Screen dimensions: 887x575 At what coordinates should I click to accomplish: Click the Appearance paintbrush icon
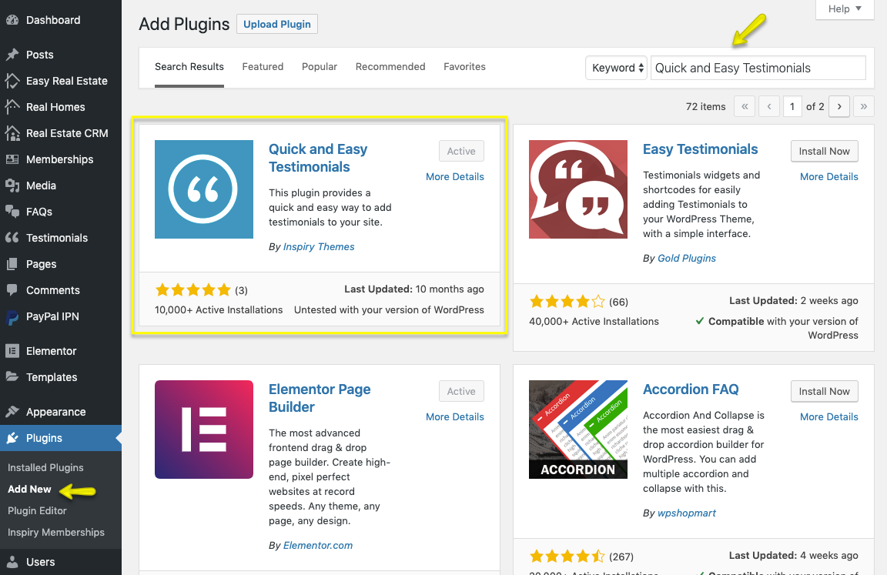12,412
